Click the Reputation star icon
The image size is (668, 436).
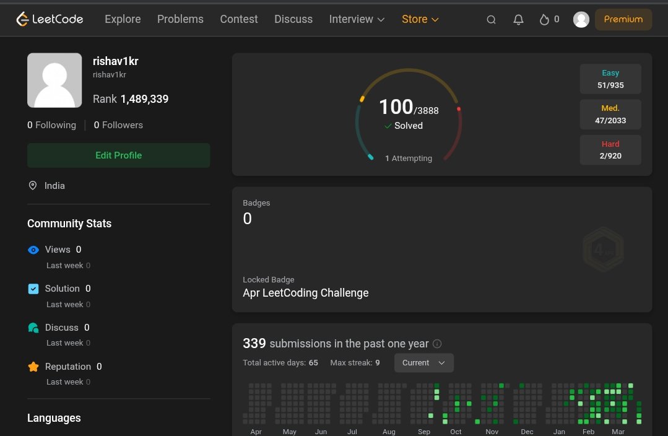tap(33, 367)
